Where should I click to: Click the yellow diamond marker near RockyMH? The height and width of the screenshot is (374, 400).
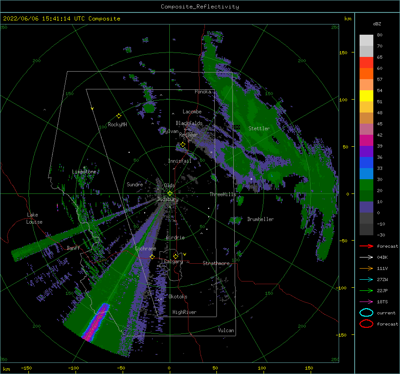[x=119, y=116]
